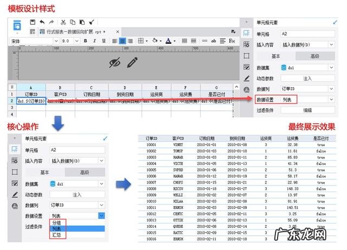Merge cells using toolbar icon
This screenshot has height=250, width=347.
click(184, 41)
